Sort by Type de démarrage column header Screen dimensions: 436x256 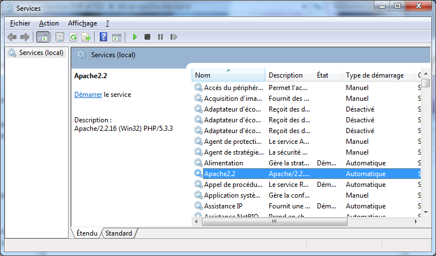pos(378,75)
